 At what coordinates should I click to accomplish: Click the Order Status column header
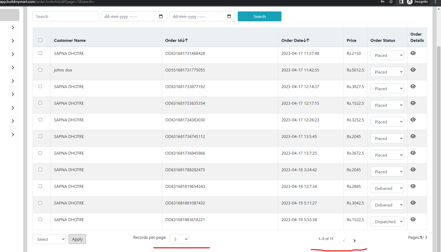coord(383,40)
